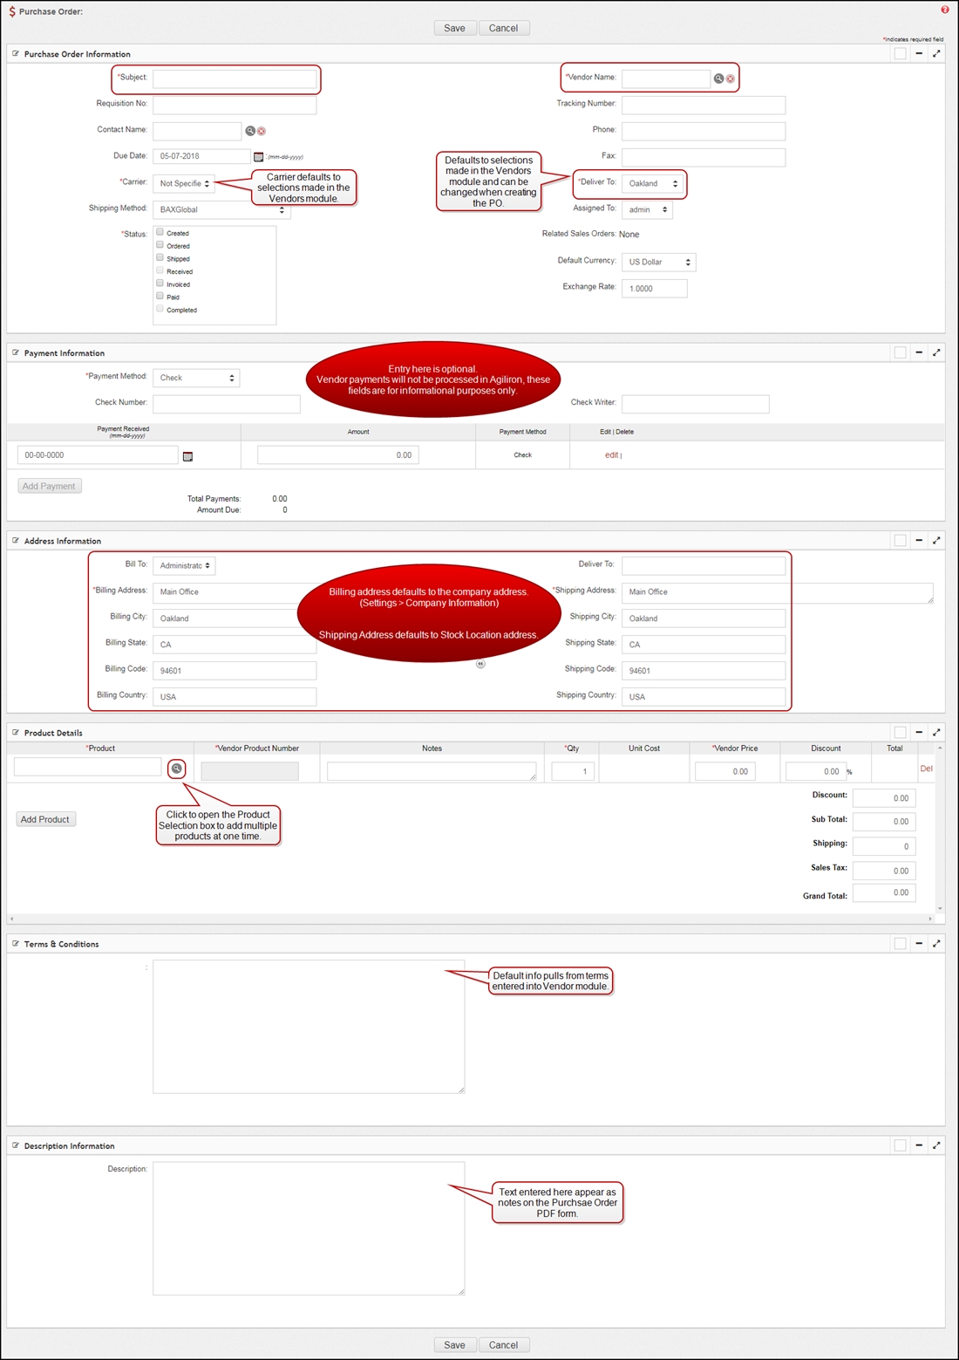
Task: Open the help icon at top right
Action: coord(944,10)
